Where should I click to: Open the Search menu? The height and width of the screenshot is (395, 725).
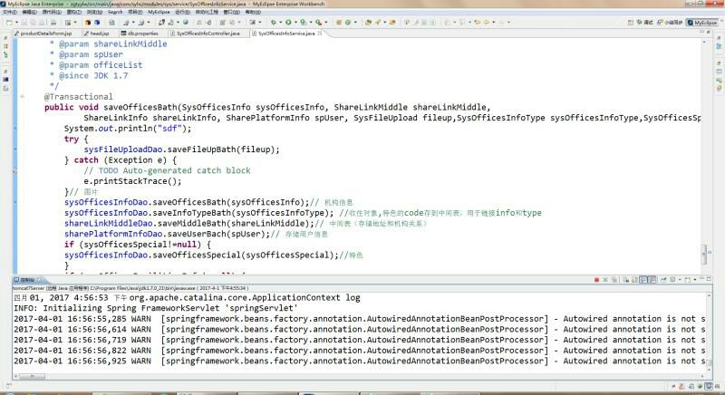coord(114,12)
